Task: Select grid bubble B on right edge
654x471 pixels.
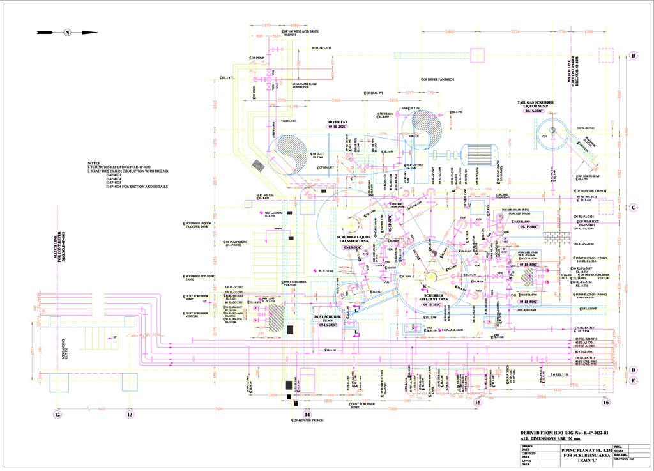Action: tap(633, 56)
